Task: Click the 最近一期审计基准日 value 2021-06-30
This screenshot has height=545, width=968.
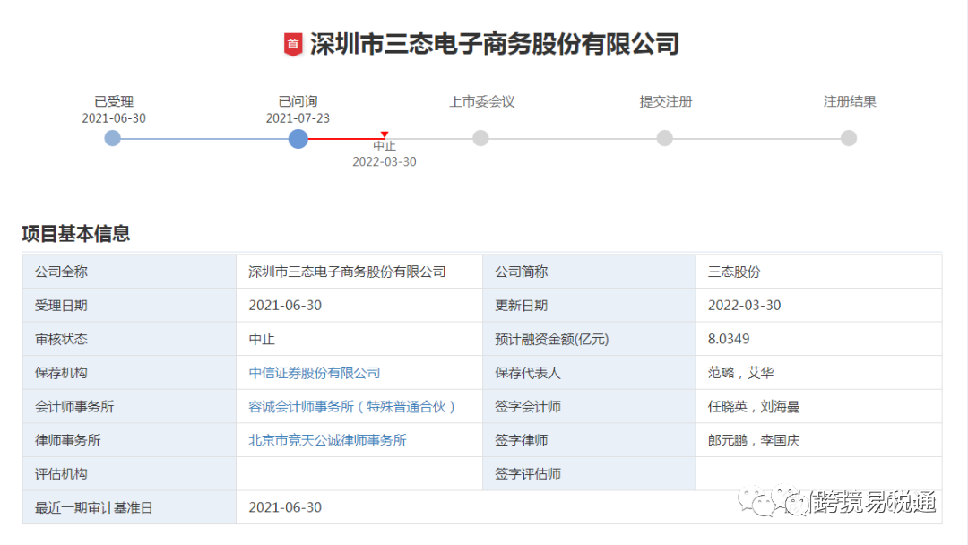Action: (x=285, y=507)
